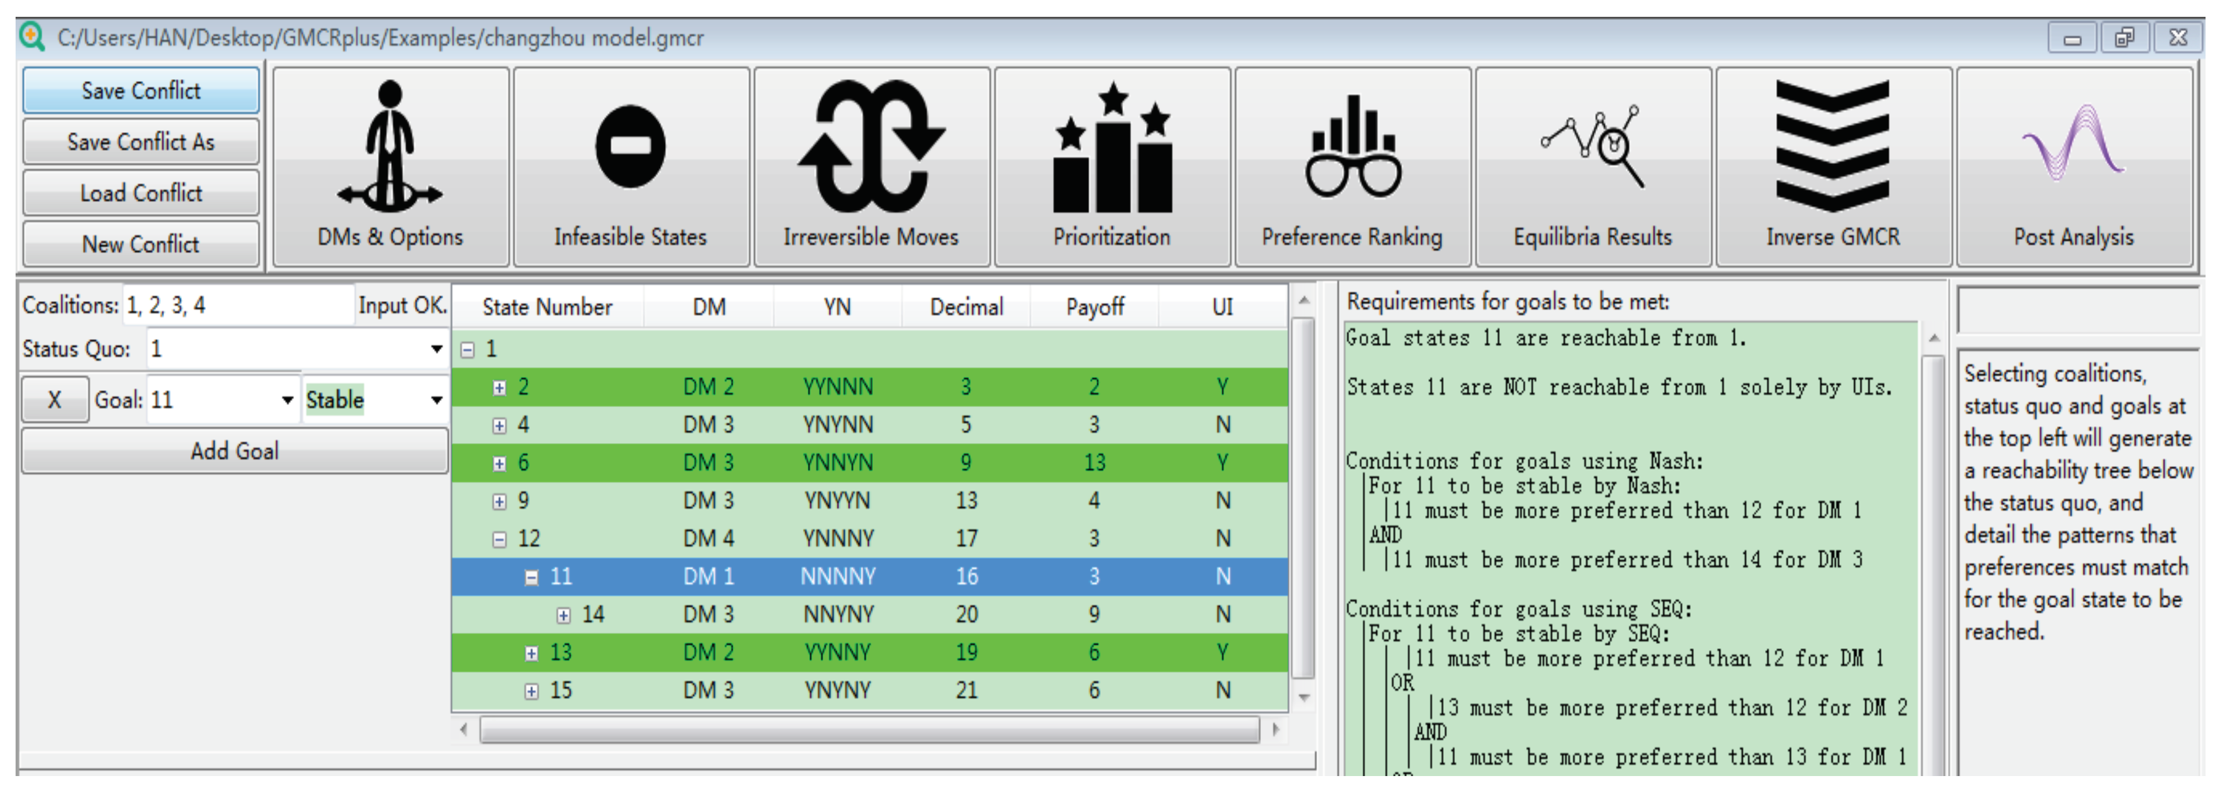The width and height of the screenshot is (2228, 796).
Task: Open the Prioritization screen
Action: tap(1111, 167)
